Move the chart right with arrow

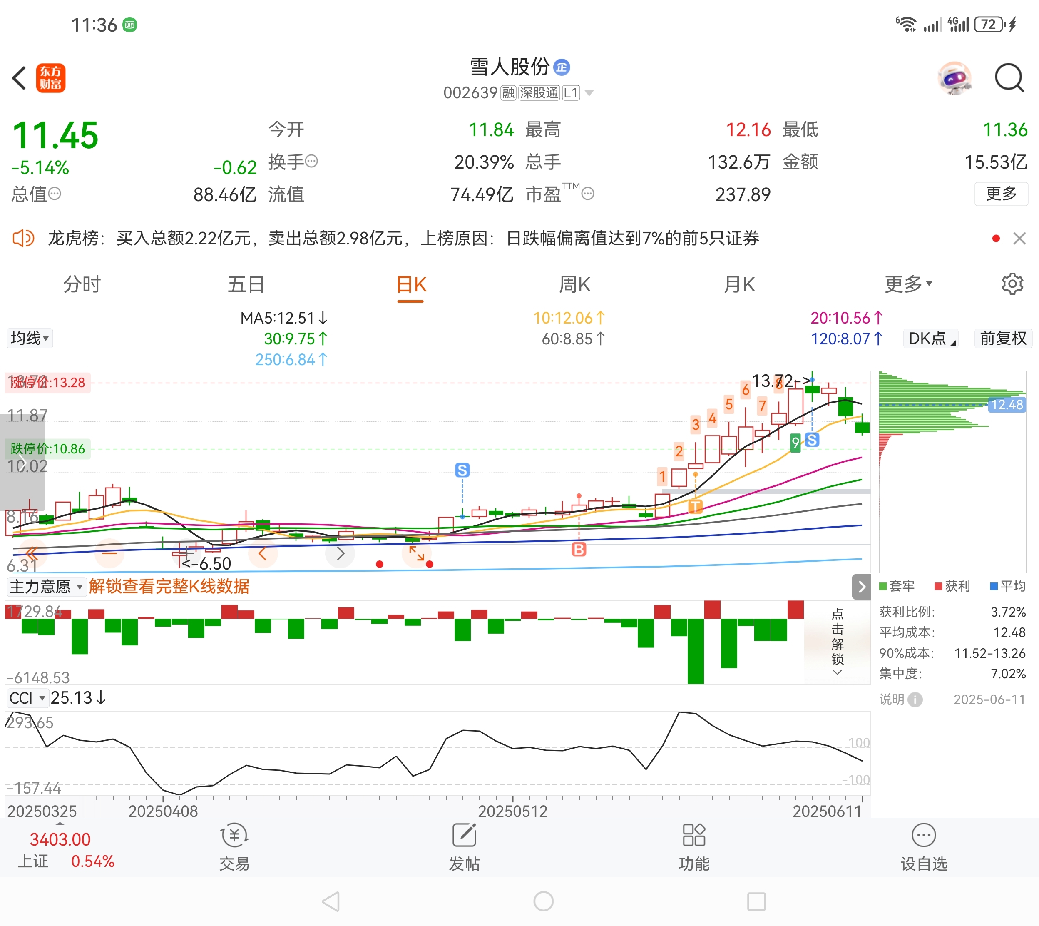340,553
